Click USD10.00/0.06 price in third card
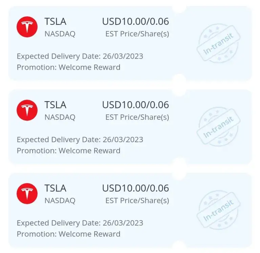This screenshot has height=253, width=260. point(135,188)
